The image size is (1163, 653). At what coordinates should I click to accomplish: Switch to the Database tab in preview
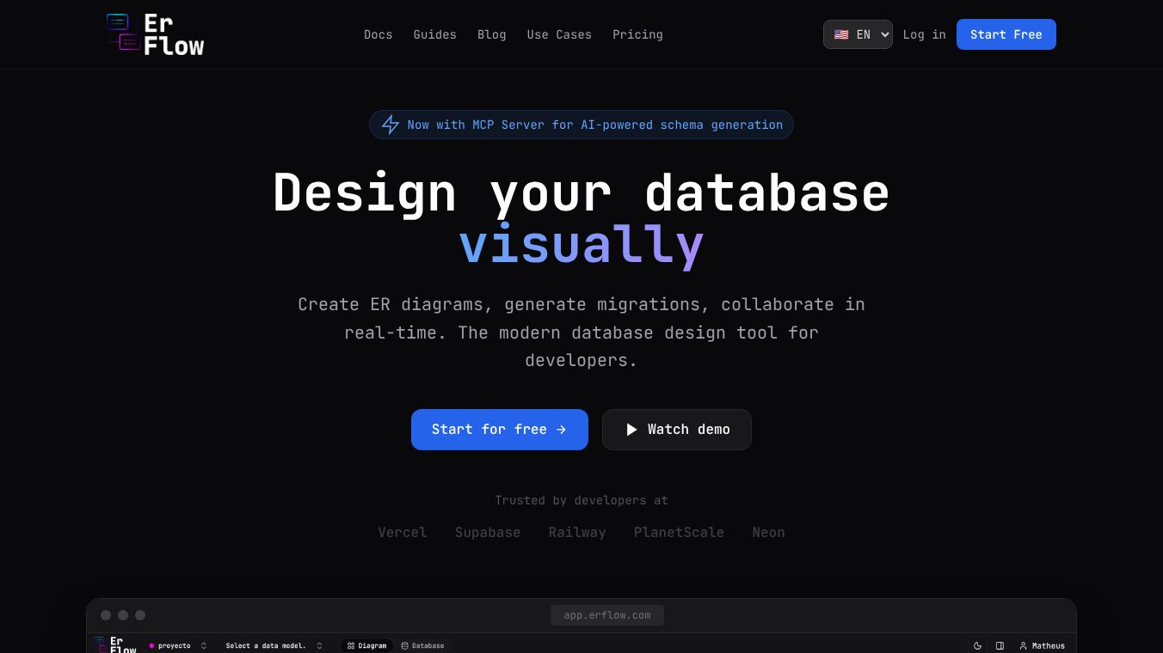pos(422,645)
